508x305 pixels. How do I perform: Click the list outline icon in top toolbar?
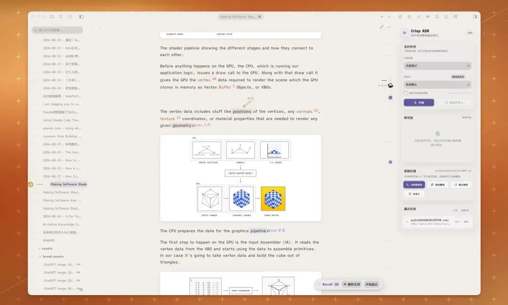(419, 16)
